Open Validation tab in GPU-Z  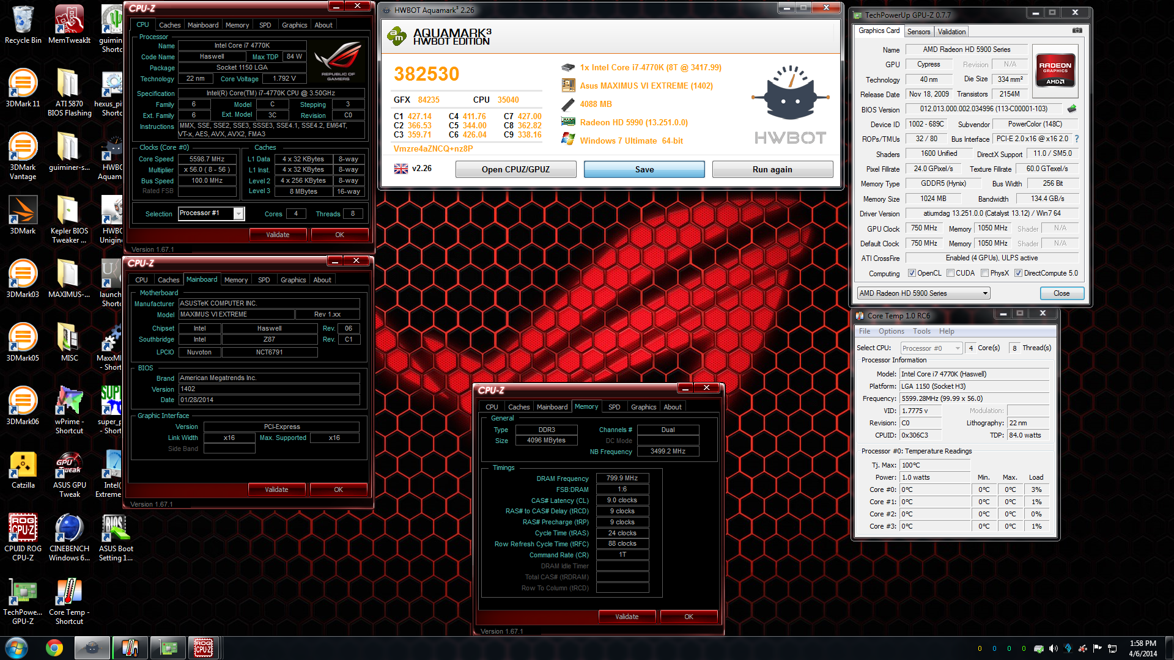951,32
